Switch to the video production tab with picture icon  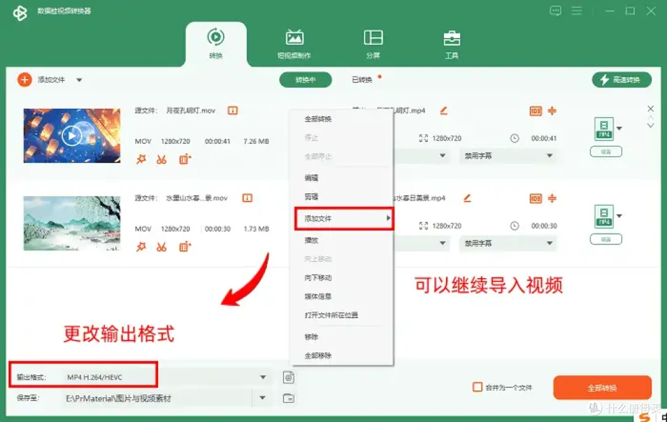(x=295, y=44)
